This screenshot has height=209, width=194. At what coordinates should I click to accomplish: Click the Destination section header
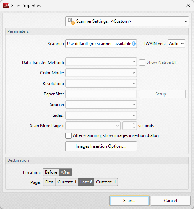[x=97, y=160]
